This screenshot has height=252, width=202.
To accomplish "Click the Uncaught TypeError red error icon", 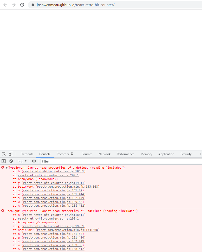I will [x=3, y=211].
